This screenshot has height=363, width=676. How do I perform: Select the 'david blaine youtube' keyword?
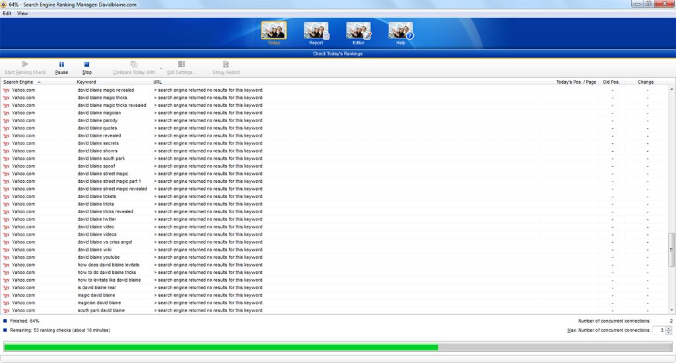click(98, 257)
